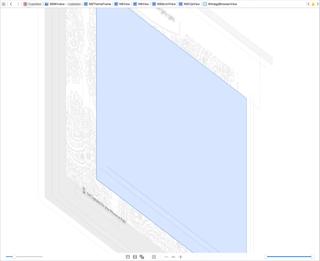Select NSThemeFrame in the jump bar
Viewport: 320px width, 261px height.
[97, 4]
